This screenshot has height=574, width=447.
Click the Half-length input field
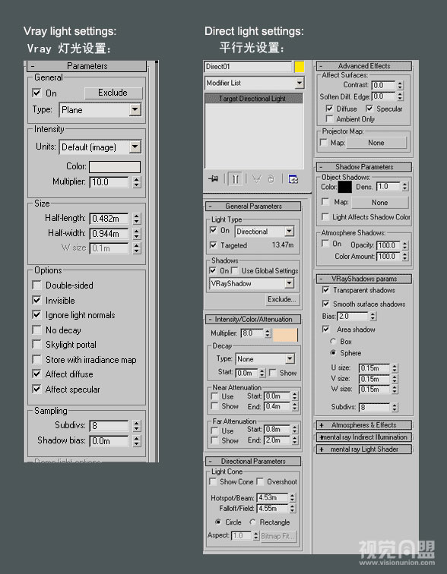coord(109,219)
